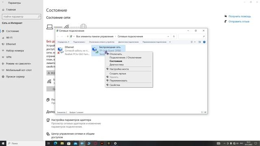Choose Переименовать in the context menu
260x146 pixels.
tap(118, 81)
